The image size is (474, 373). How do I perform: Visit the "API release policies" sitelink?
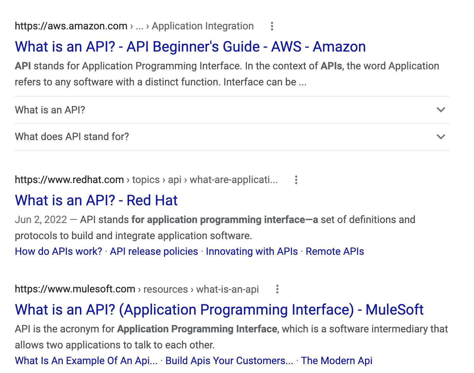pos(154,251)
